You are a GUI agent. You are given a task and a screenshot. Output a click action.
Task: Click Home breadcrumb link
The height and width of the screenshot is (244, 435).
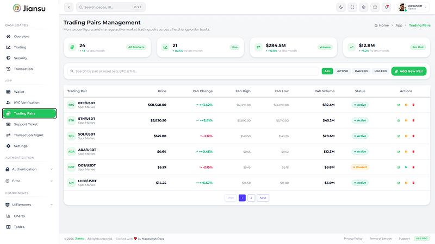tap(382, 25)
